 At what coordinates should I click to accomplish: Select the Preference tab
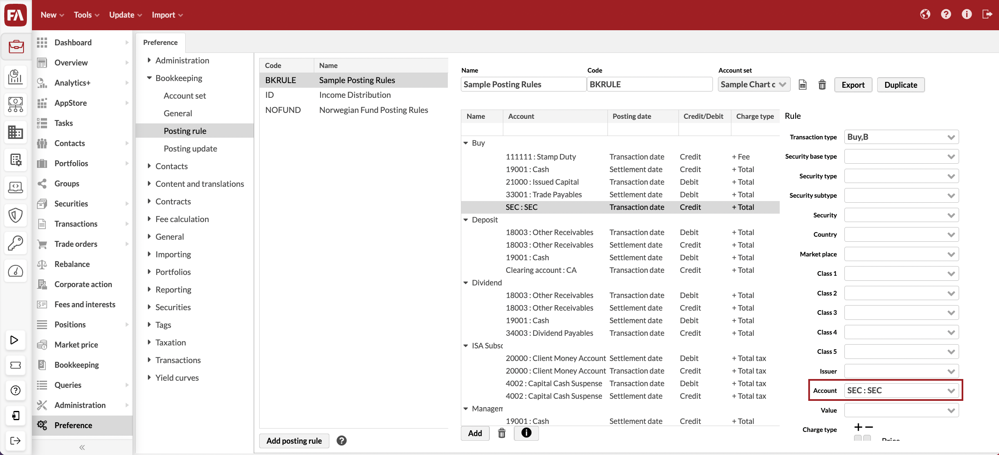(160, 42)
